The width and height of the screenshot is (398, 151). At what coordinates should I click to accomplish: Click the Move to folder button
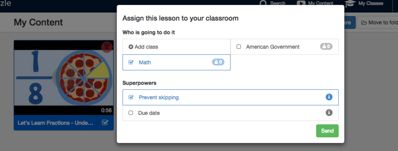377,23
